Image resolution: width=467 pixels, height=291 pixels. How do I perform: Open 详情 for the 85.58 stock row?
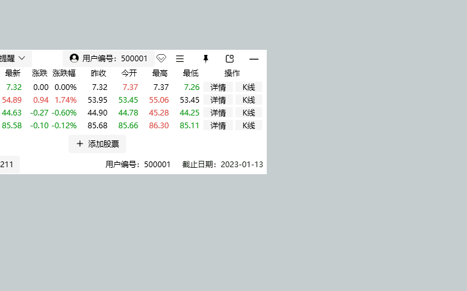coord(218,126)
